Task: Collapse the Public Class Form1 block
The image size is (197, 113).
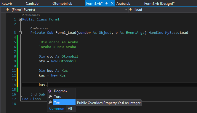Action: coord(20,19)
